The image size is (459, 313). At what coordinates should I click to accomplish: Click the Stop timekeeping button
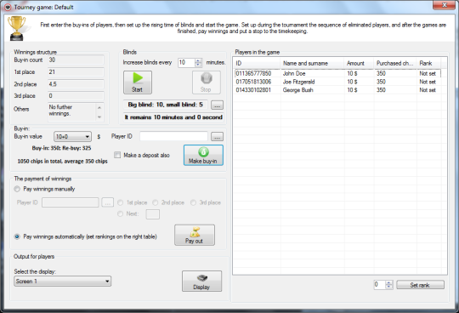(x=206, y=83)
